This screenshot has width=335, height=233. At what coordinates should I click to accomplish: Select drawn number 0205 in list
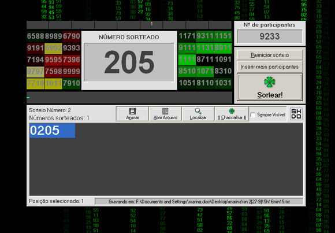53,131
